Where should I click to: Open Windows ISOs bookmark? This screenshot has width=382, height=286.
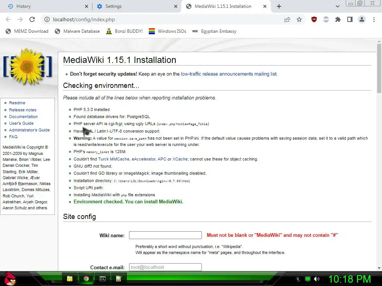167,31
